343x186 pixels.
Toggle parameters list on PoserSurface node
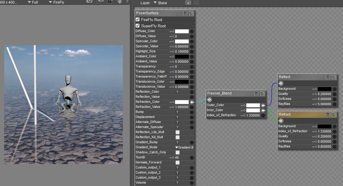coord(185,13)
